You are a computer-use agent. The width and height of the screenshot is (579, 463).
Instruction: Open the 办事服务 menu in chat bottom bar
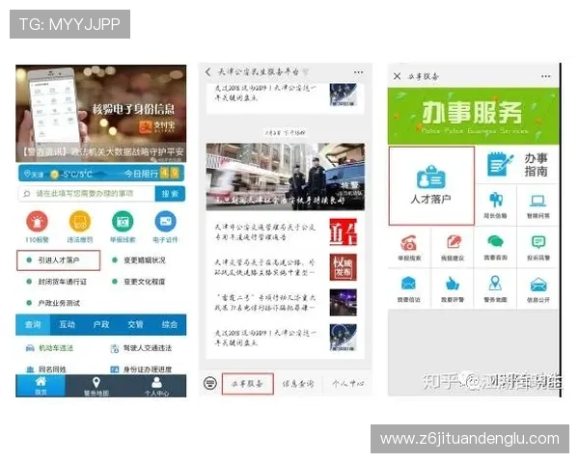[x=247, y=384]
